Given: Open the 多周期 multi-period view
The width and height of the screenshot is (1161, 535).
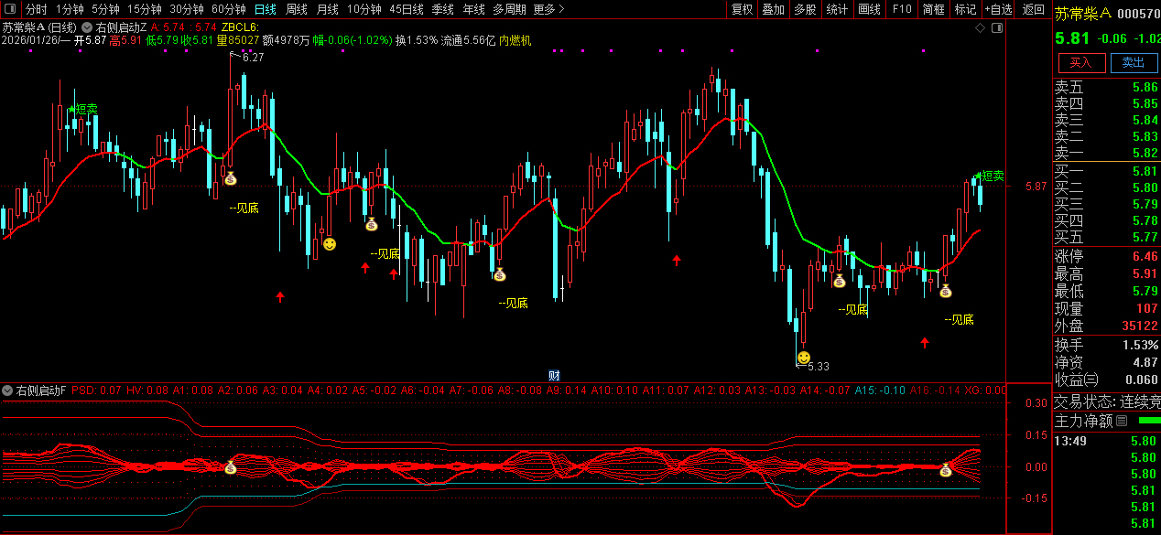Looking at the screenshot, I should coord(509,9).
